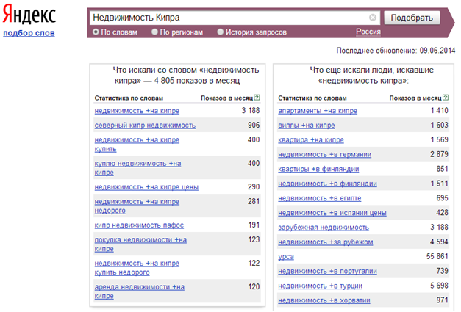Screen dimensions: 461x312
Task: Open link аренда недвижимости +на кипре
Action: pos(140,291)
